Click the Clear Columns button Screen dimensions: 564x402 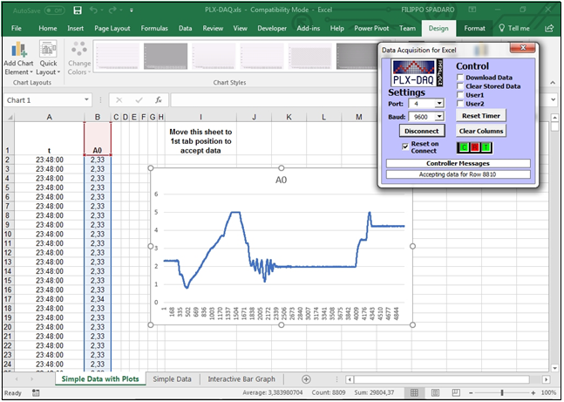[x=481, y=131]
